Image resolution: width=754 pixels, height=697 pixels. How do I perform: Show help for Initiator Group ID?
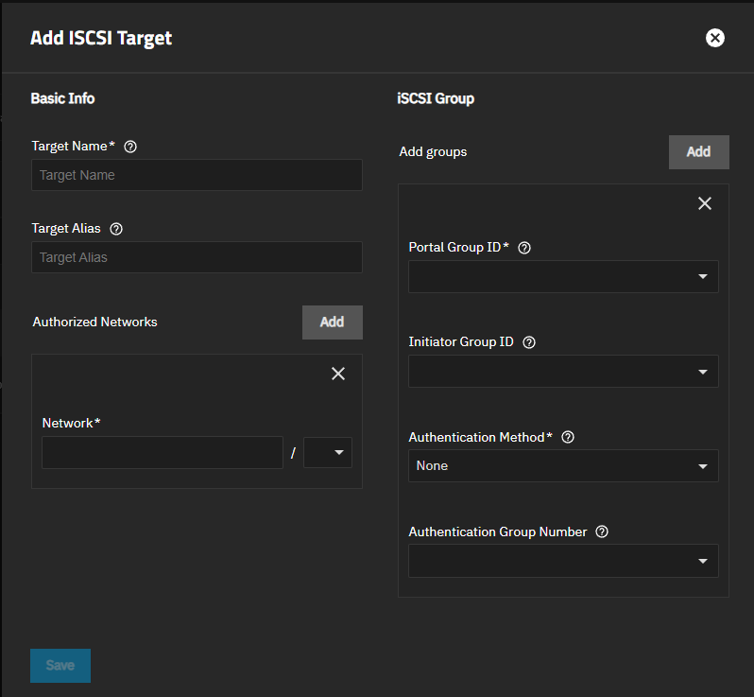pyautogui.click(x=529, y=342)
